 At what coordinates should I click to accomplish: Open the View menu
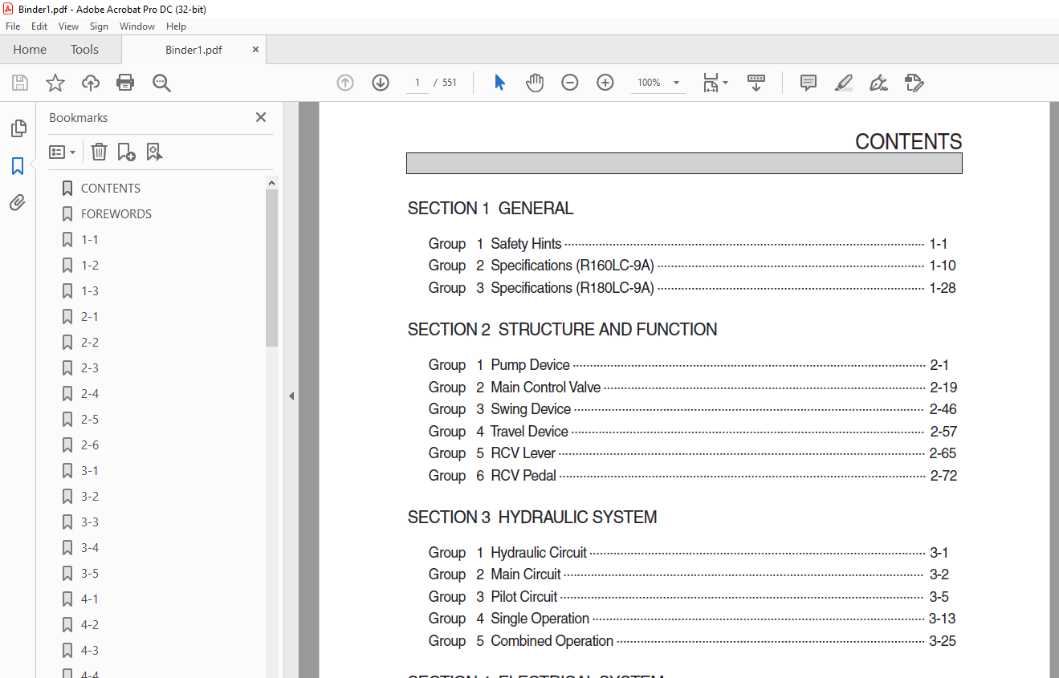pos(69,26)
